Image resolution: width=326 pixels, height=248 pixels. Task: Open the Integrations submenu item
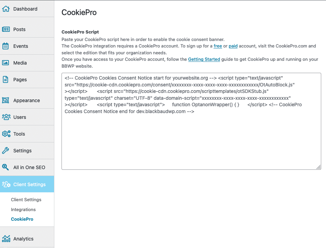[x=23, y=209]
